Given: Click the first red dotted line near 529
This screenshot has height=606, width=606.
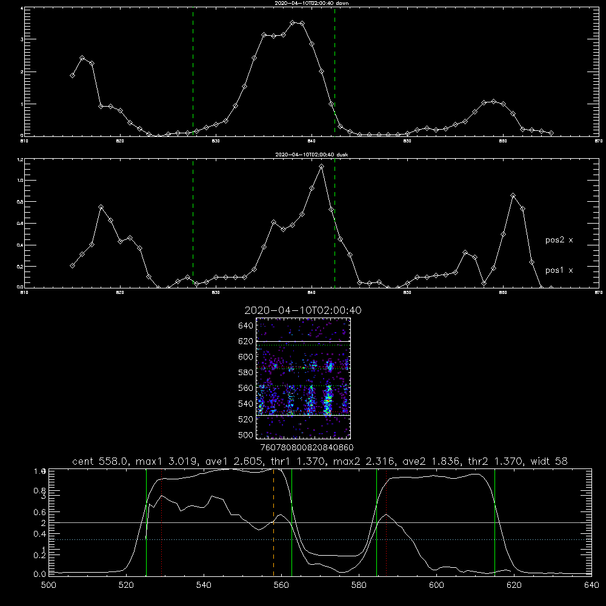Looking at the screenshot, I should (162, 522).
